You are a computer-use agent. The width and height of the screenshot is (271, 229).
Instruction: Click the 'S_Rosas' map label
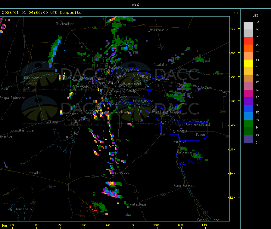(121, 97)
